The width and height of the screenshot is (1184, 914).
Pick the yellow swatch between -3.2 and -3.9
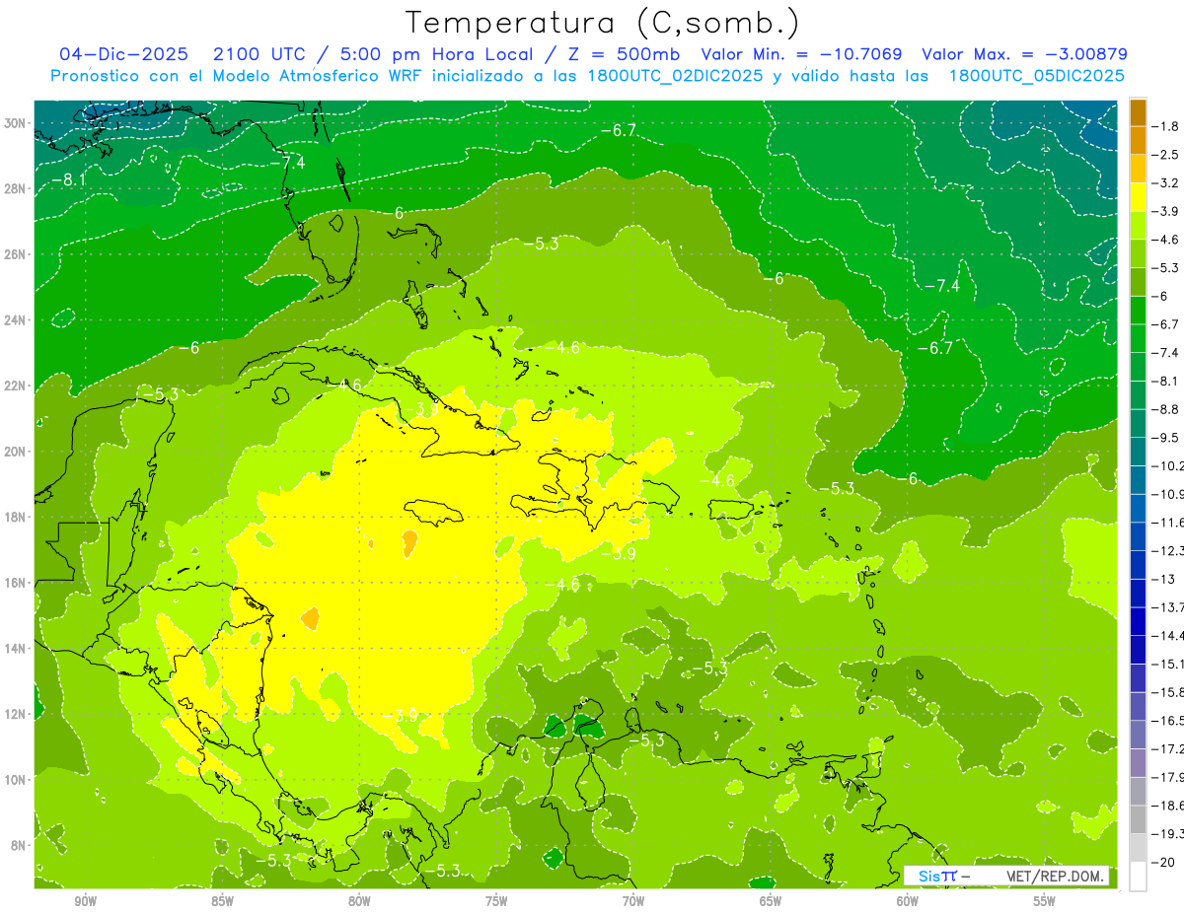1138,197
